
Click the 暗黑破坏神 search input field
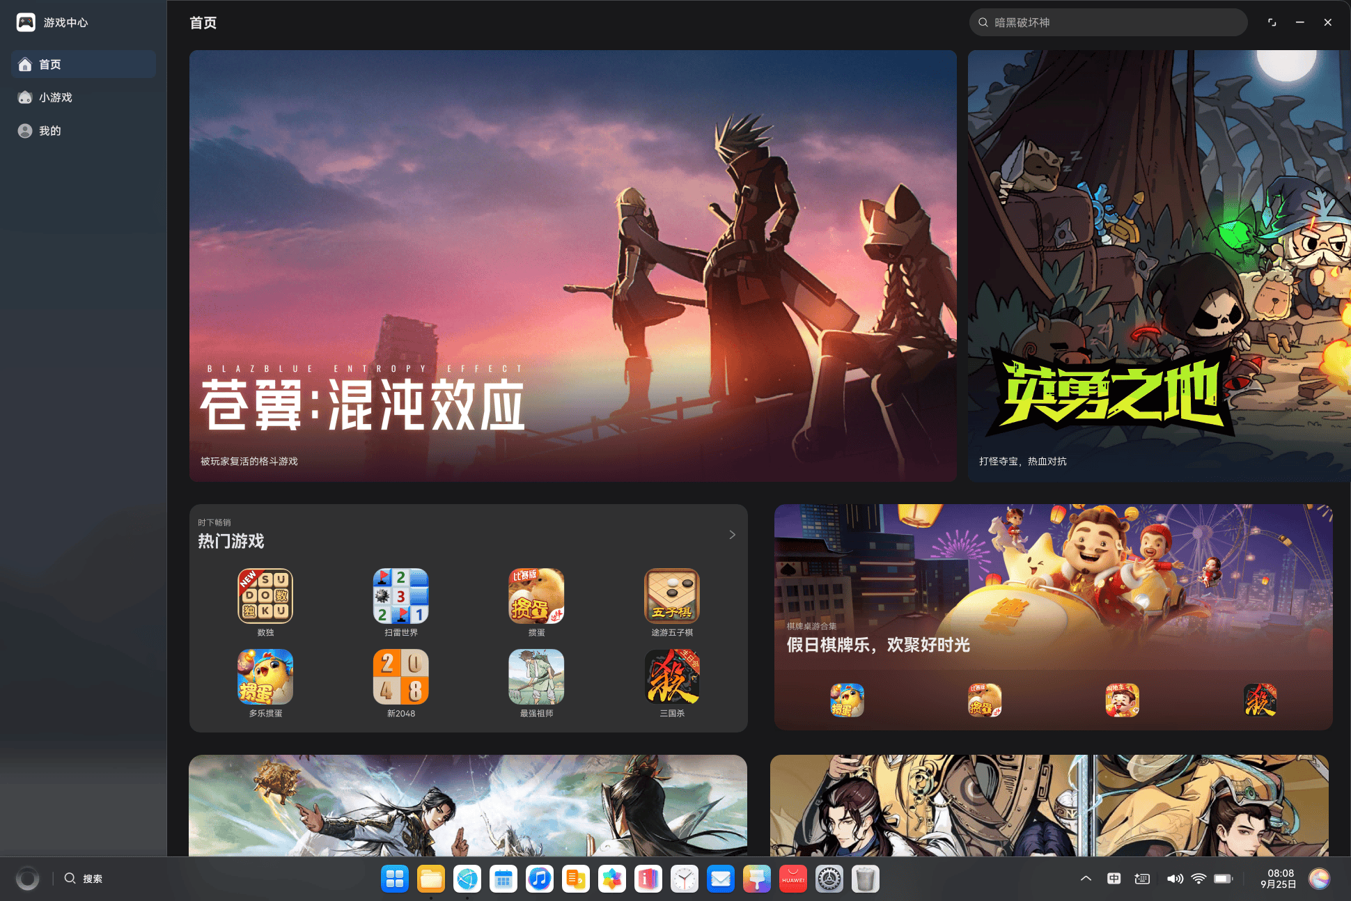(x=1108, y=22)
